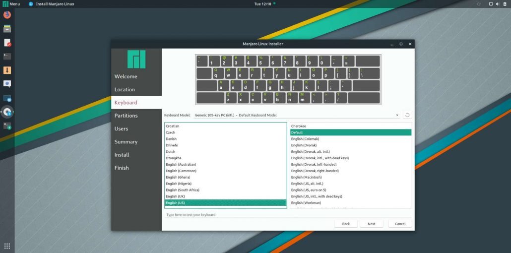This screenshot has height=253, width=511.
Task: Minimize the Manjaro Linux Installer window
Action: [x=392, y=44]
